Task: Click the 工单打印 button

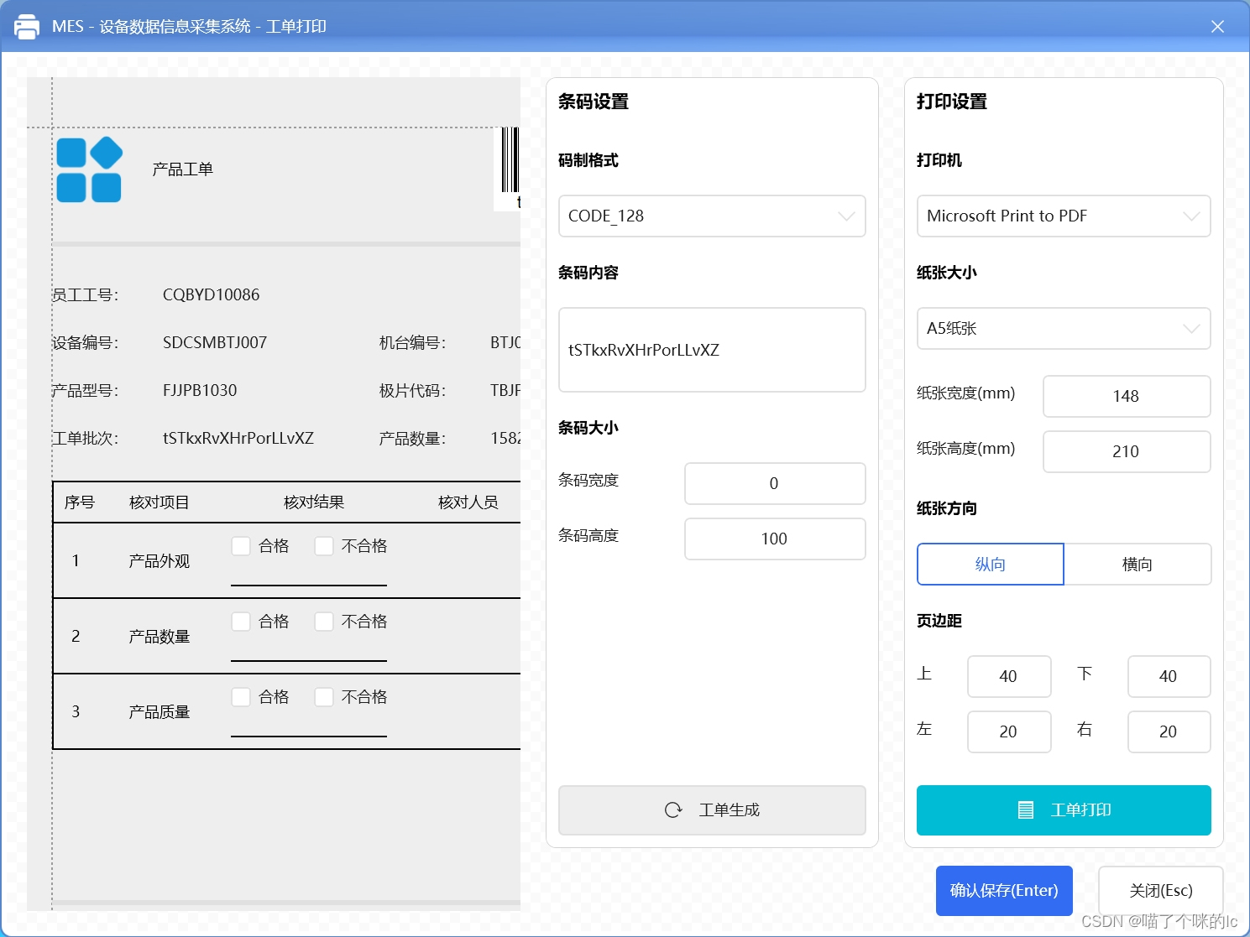Action: point(1064,810)
